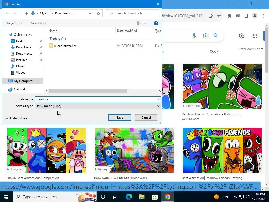The width and height of the screenshot is (269, 202).
Task: Launch Microsoft Edge from taskbar
Action: pyautogui.click(x=129, y=197)
